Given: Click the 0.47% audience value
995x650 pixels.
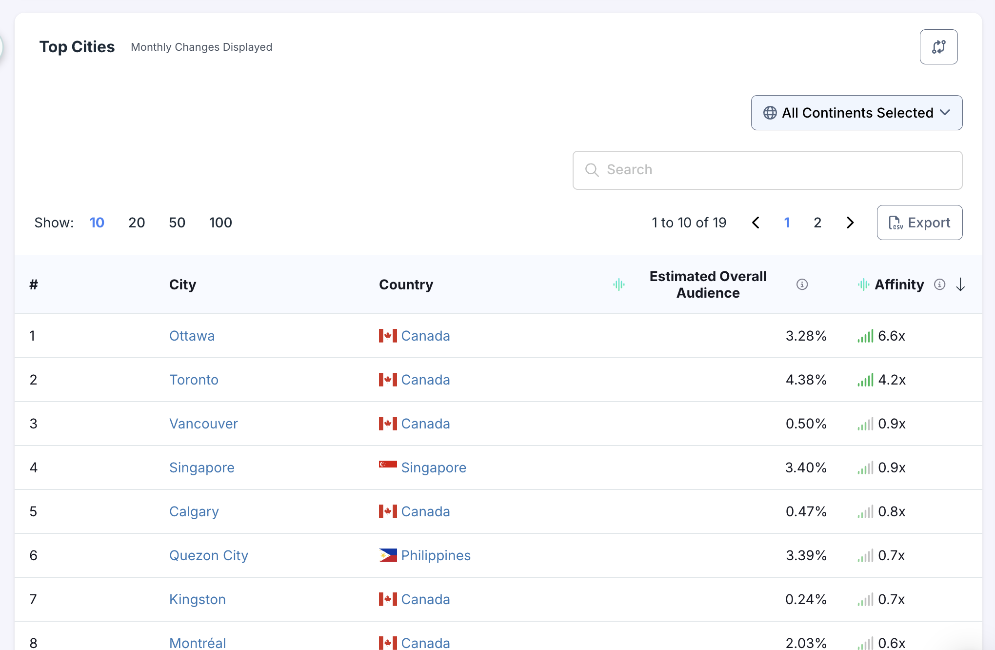Looking at the screenshot, I should pos(806,511).
